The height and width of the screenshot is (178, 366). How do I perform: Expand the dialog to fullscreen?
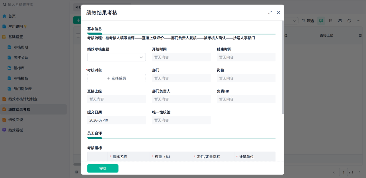270,13
